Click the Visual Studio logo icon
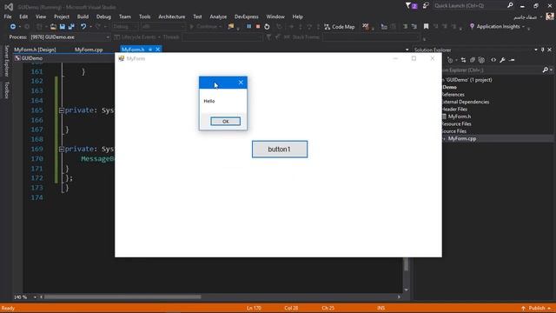Screen dimensions: 556x313 [9, 7]
